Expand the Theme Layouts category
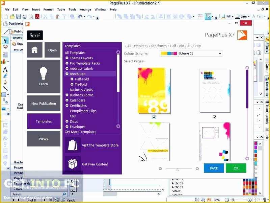The image size is (270, 203). [67, 58]
